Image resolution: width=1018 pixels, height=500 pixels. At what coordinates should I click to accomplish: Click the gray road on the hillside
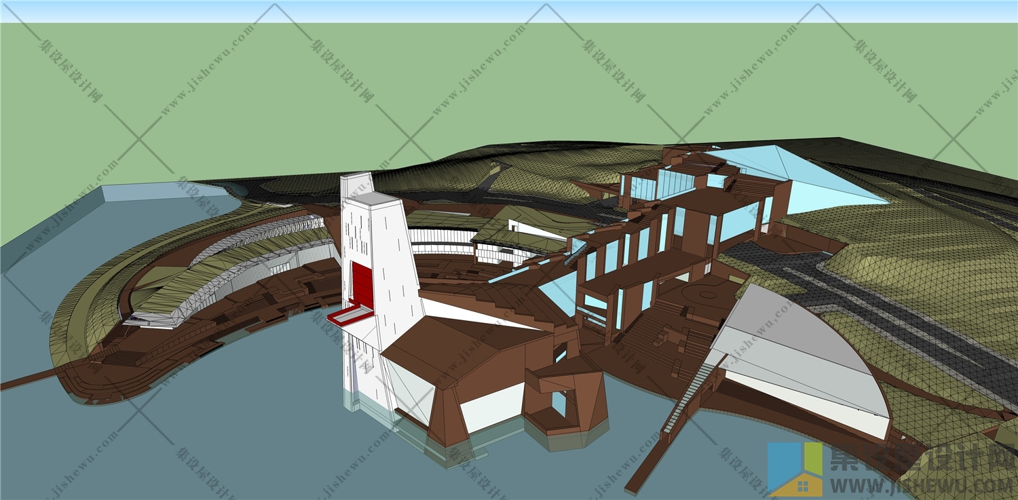pos(875,305)
